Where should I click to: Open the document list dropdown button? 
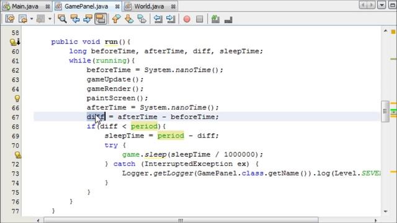tap(381, 5)
